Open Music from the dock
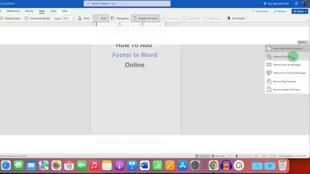 pos(94,165)
